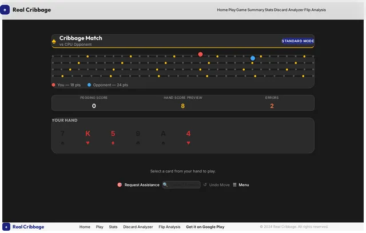The image size is (366, 233).
Task: Click the footer Stats link
Action: coord(113,227)
